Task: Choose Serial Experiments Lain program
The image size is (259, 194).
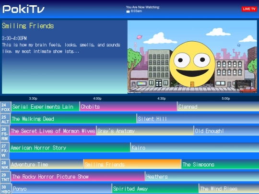Action: pos(45,106)
